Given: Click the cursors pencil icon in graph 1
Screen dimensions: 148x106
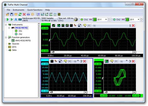Looking at the screenshot, I should [75, 26].
